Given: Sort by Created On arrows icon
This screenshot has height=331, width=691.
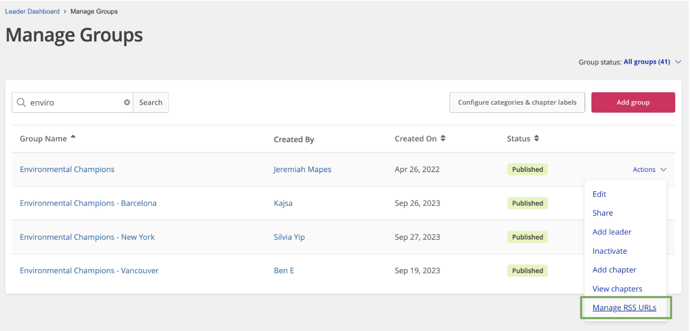Looking at the screenshot, I should pos(443,139).
